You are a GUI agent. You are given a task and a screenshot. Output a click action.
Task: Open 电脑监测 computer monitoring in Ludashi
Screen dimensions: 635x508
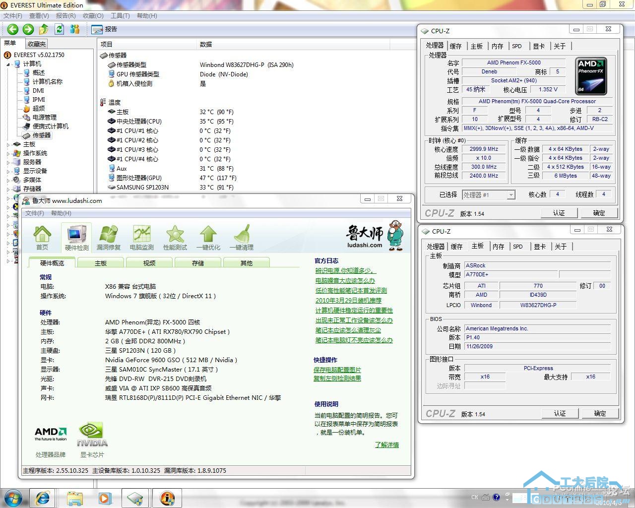click(x=142, y=238)
